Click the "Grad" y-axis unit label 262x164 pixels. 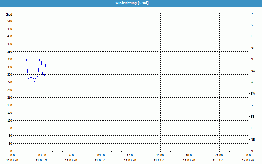point(9,15)
